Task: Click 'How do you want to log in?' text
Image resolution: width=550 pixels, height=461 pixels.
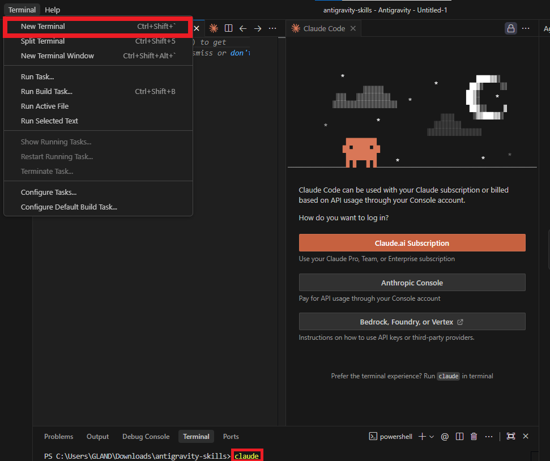Action: click(343, 217)
